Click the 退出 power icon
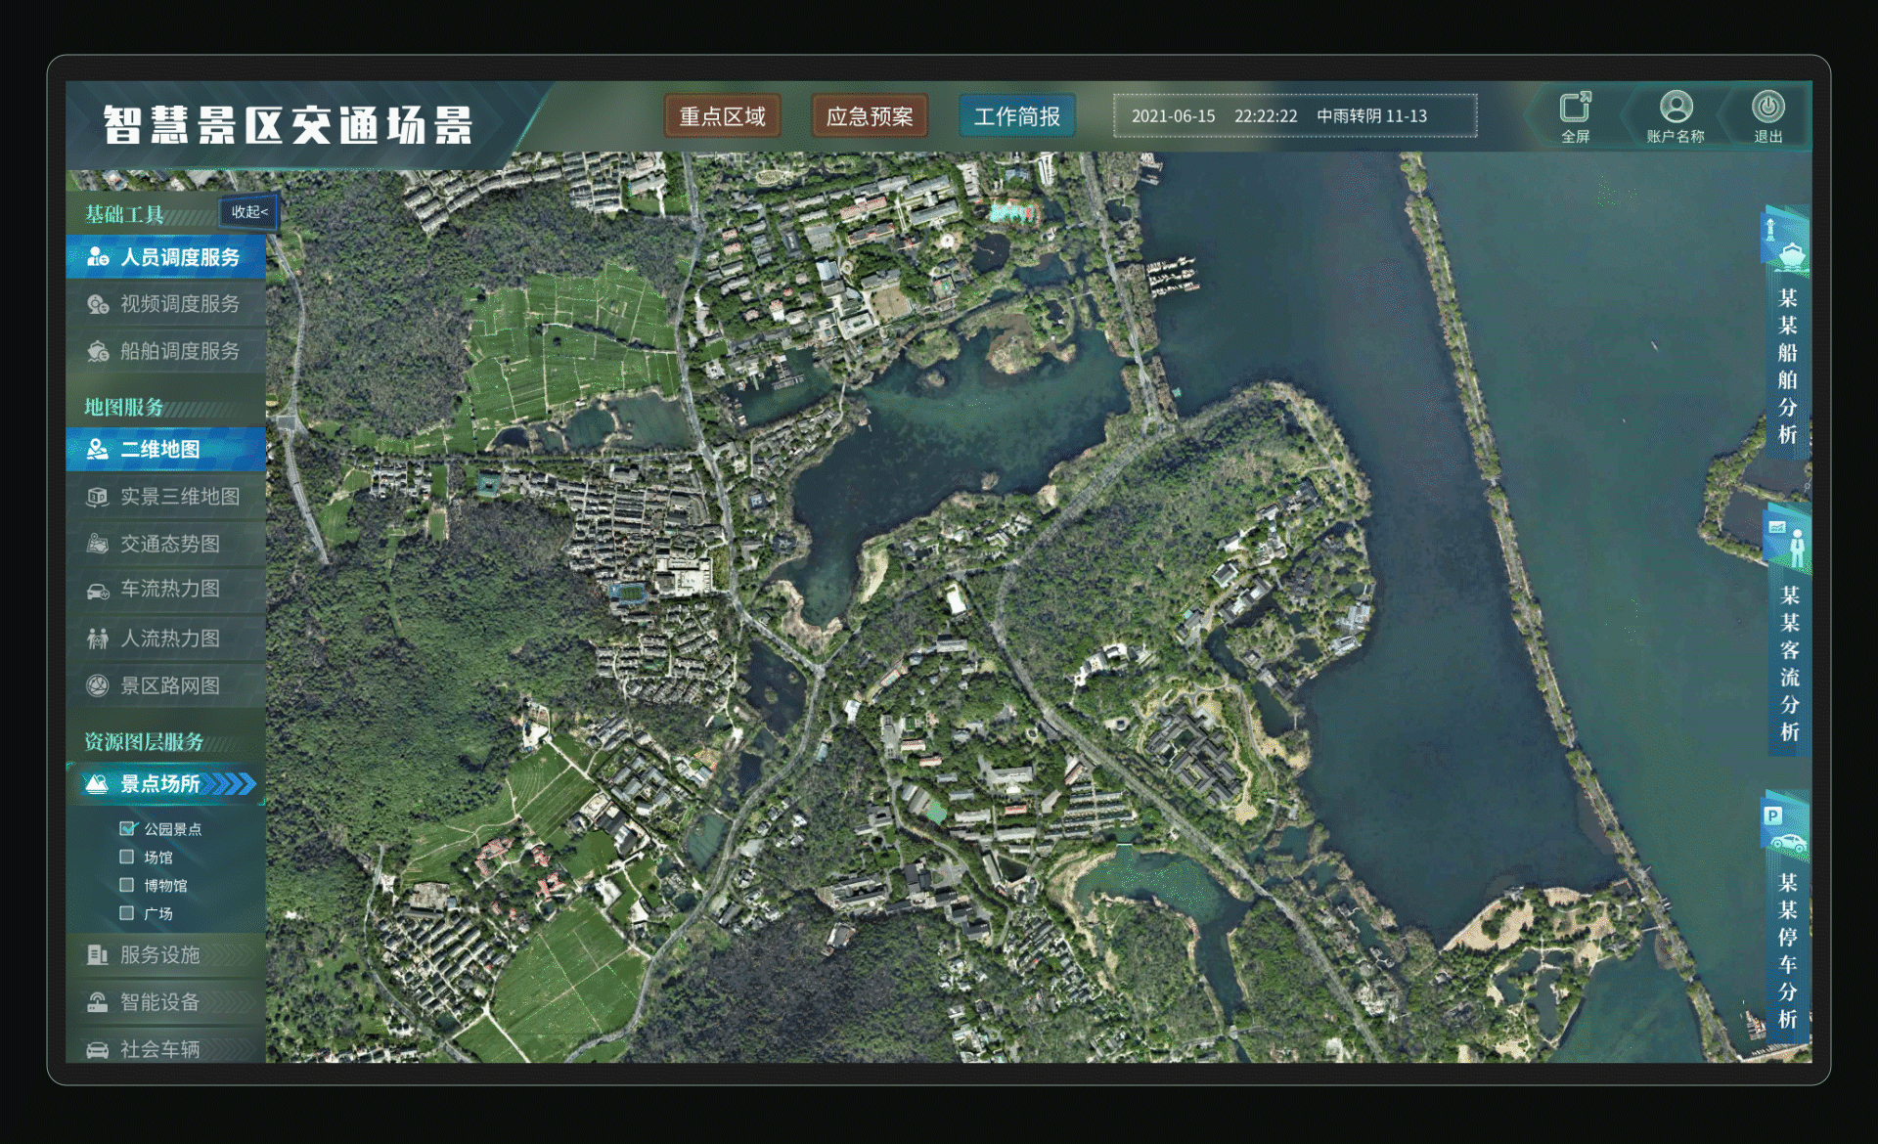 tap(1767, 107)
